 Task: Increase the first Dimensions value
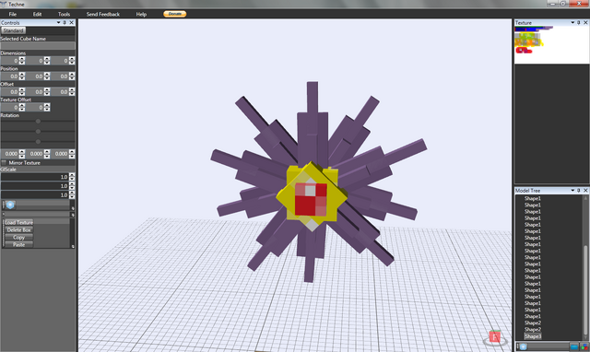pyautogui.click(x=22, y=59)
